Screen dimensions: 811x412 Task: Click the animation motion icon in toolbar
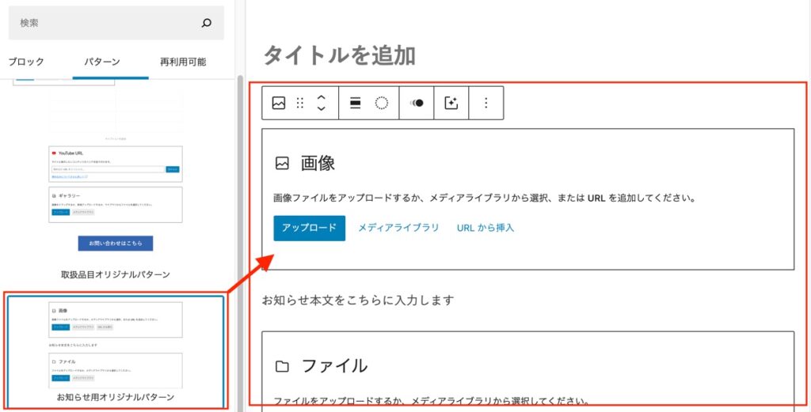tap(417, 103)
